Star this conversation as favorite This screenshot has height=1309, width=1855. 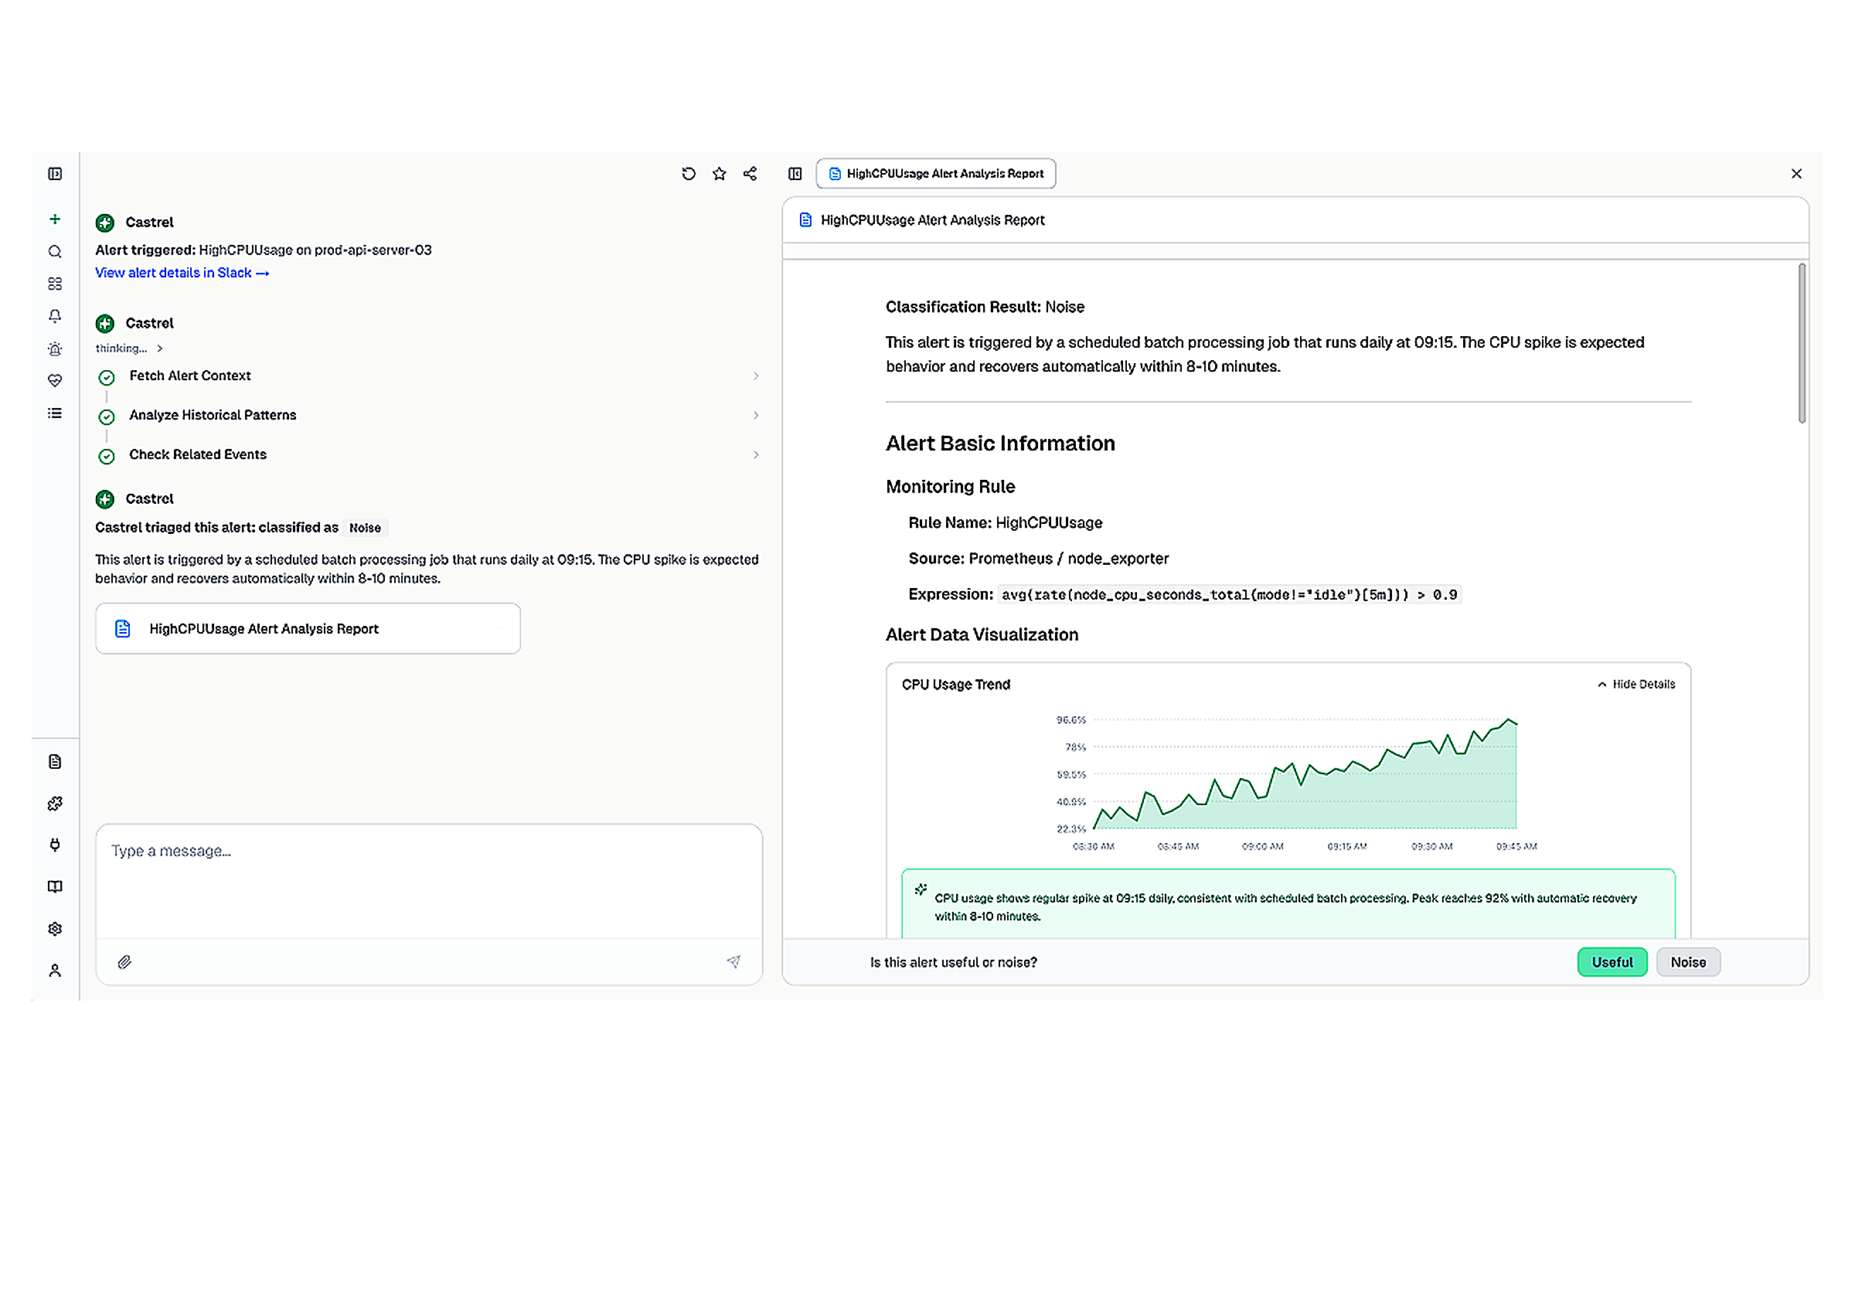tap(718, 173)
